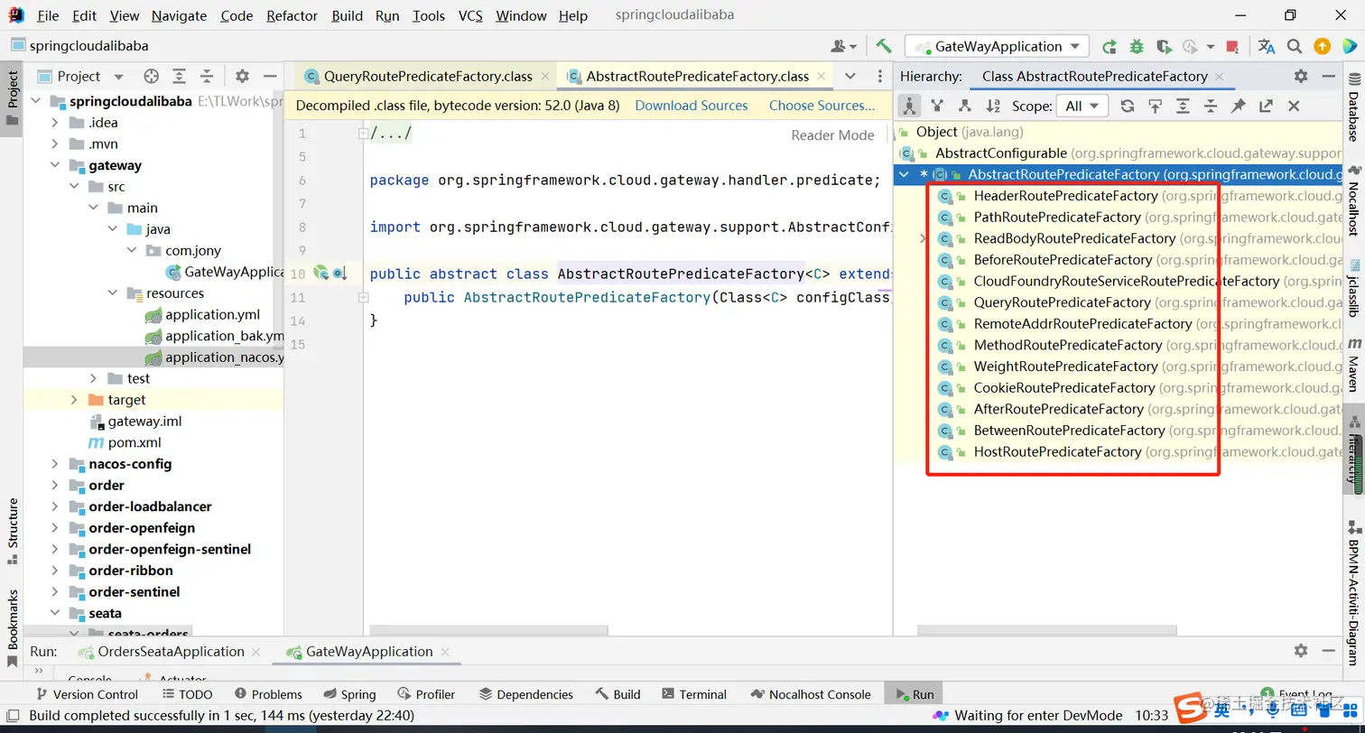The height and width of the screenshot is (733, 1365).
Task: Click the Select Opened File target icon
Action: click(152, 76)
